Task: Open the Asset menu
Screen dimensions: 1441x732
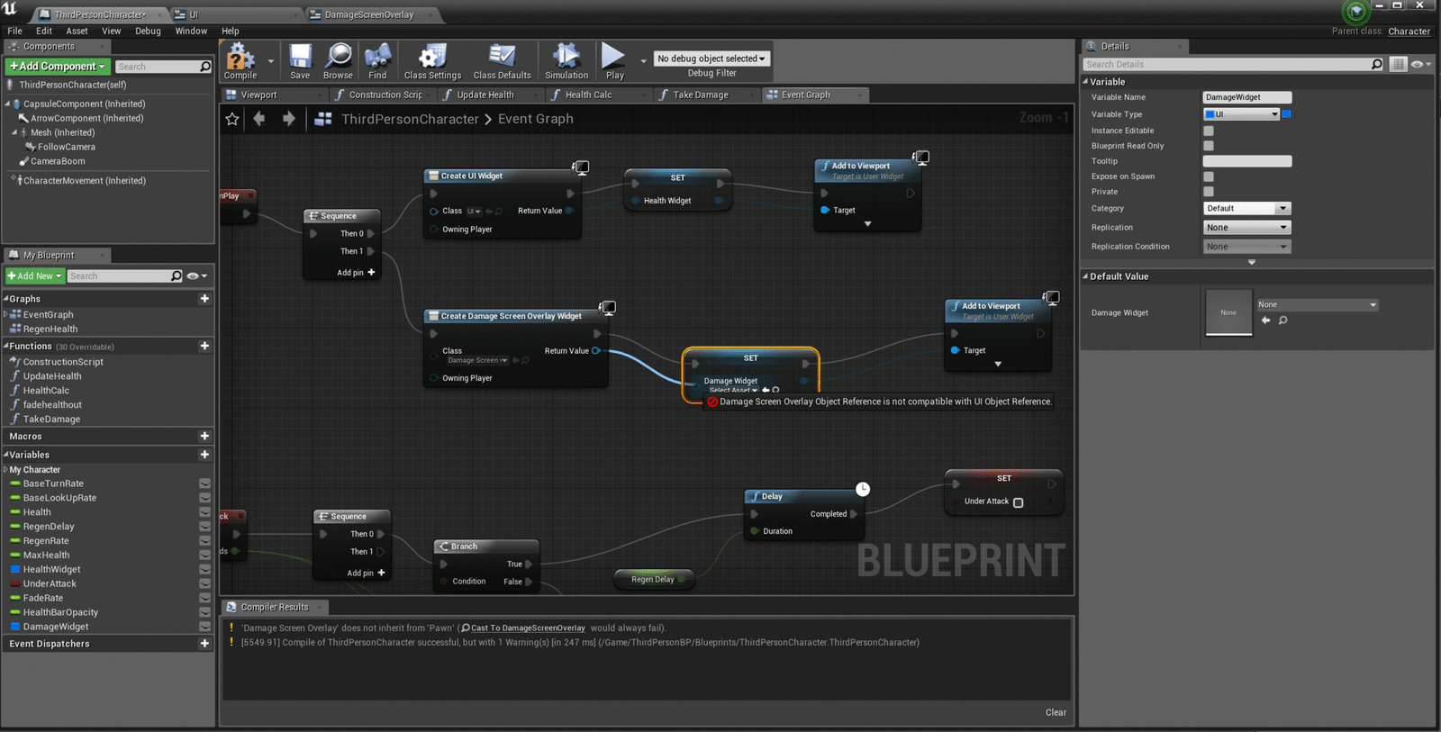Action: point(77,31)
